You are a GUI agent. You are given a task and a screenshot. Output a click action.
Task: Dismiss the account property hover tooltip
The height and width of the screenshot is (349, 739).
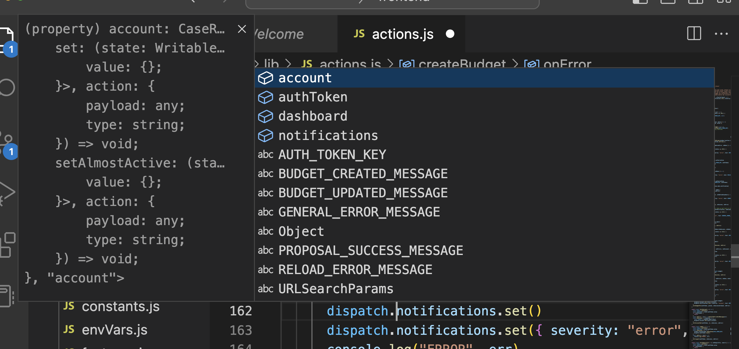(x=242, y=29)
